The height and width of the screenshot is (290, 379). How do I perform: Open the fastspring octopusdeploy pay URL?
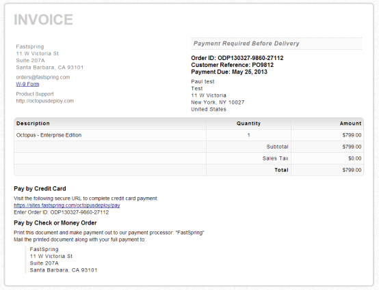click(x=67, y=205)
